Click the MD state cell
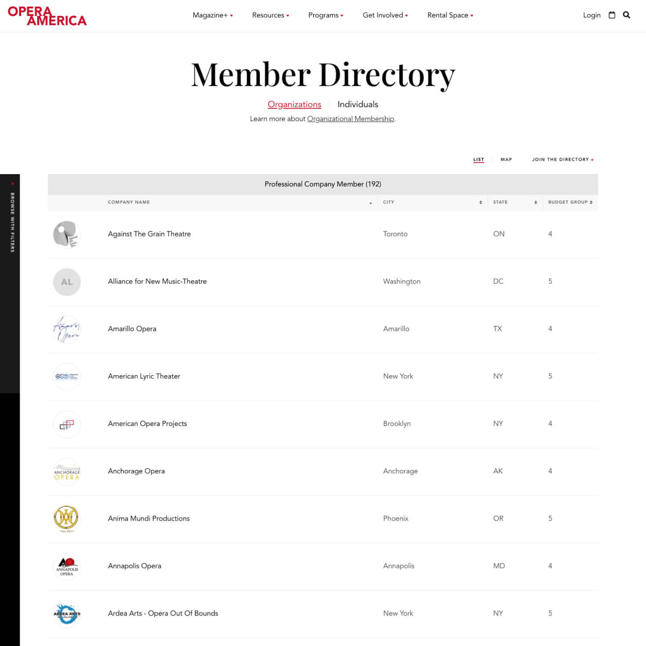 tap(499, 566)
